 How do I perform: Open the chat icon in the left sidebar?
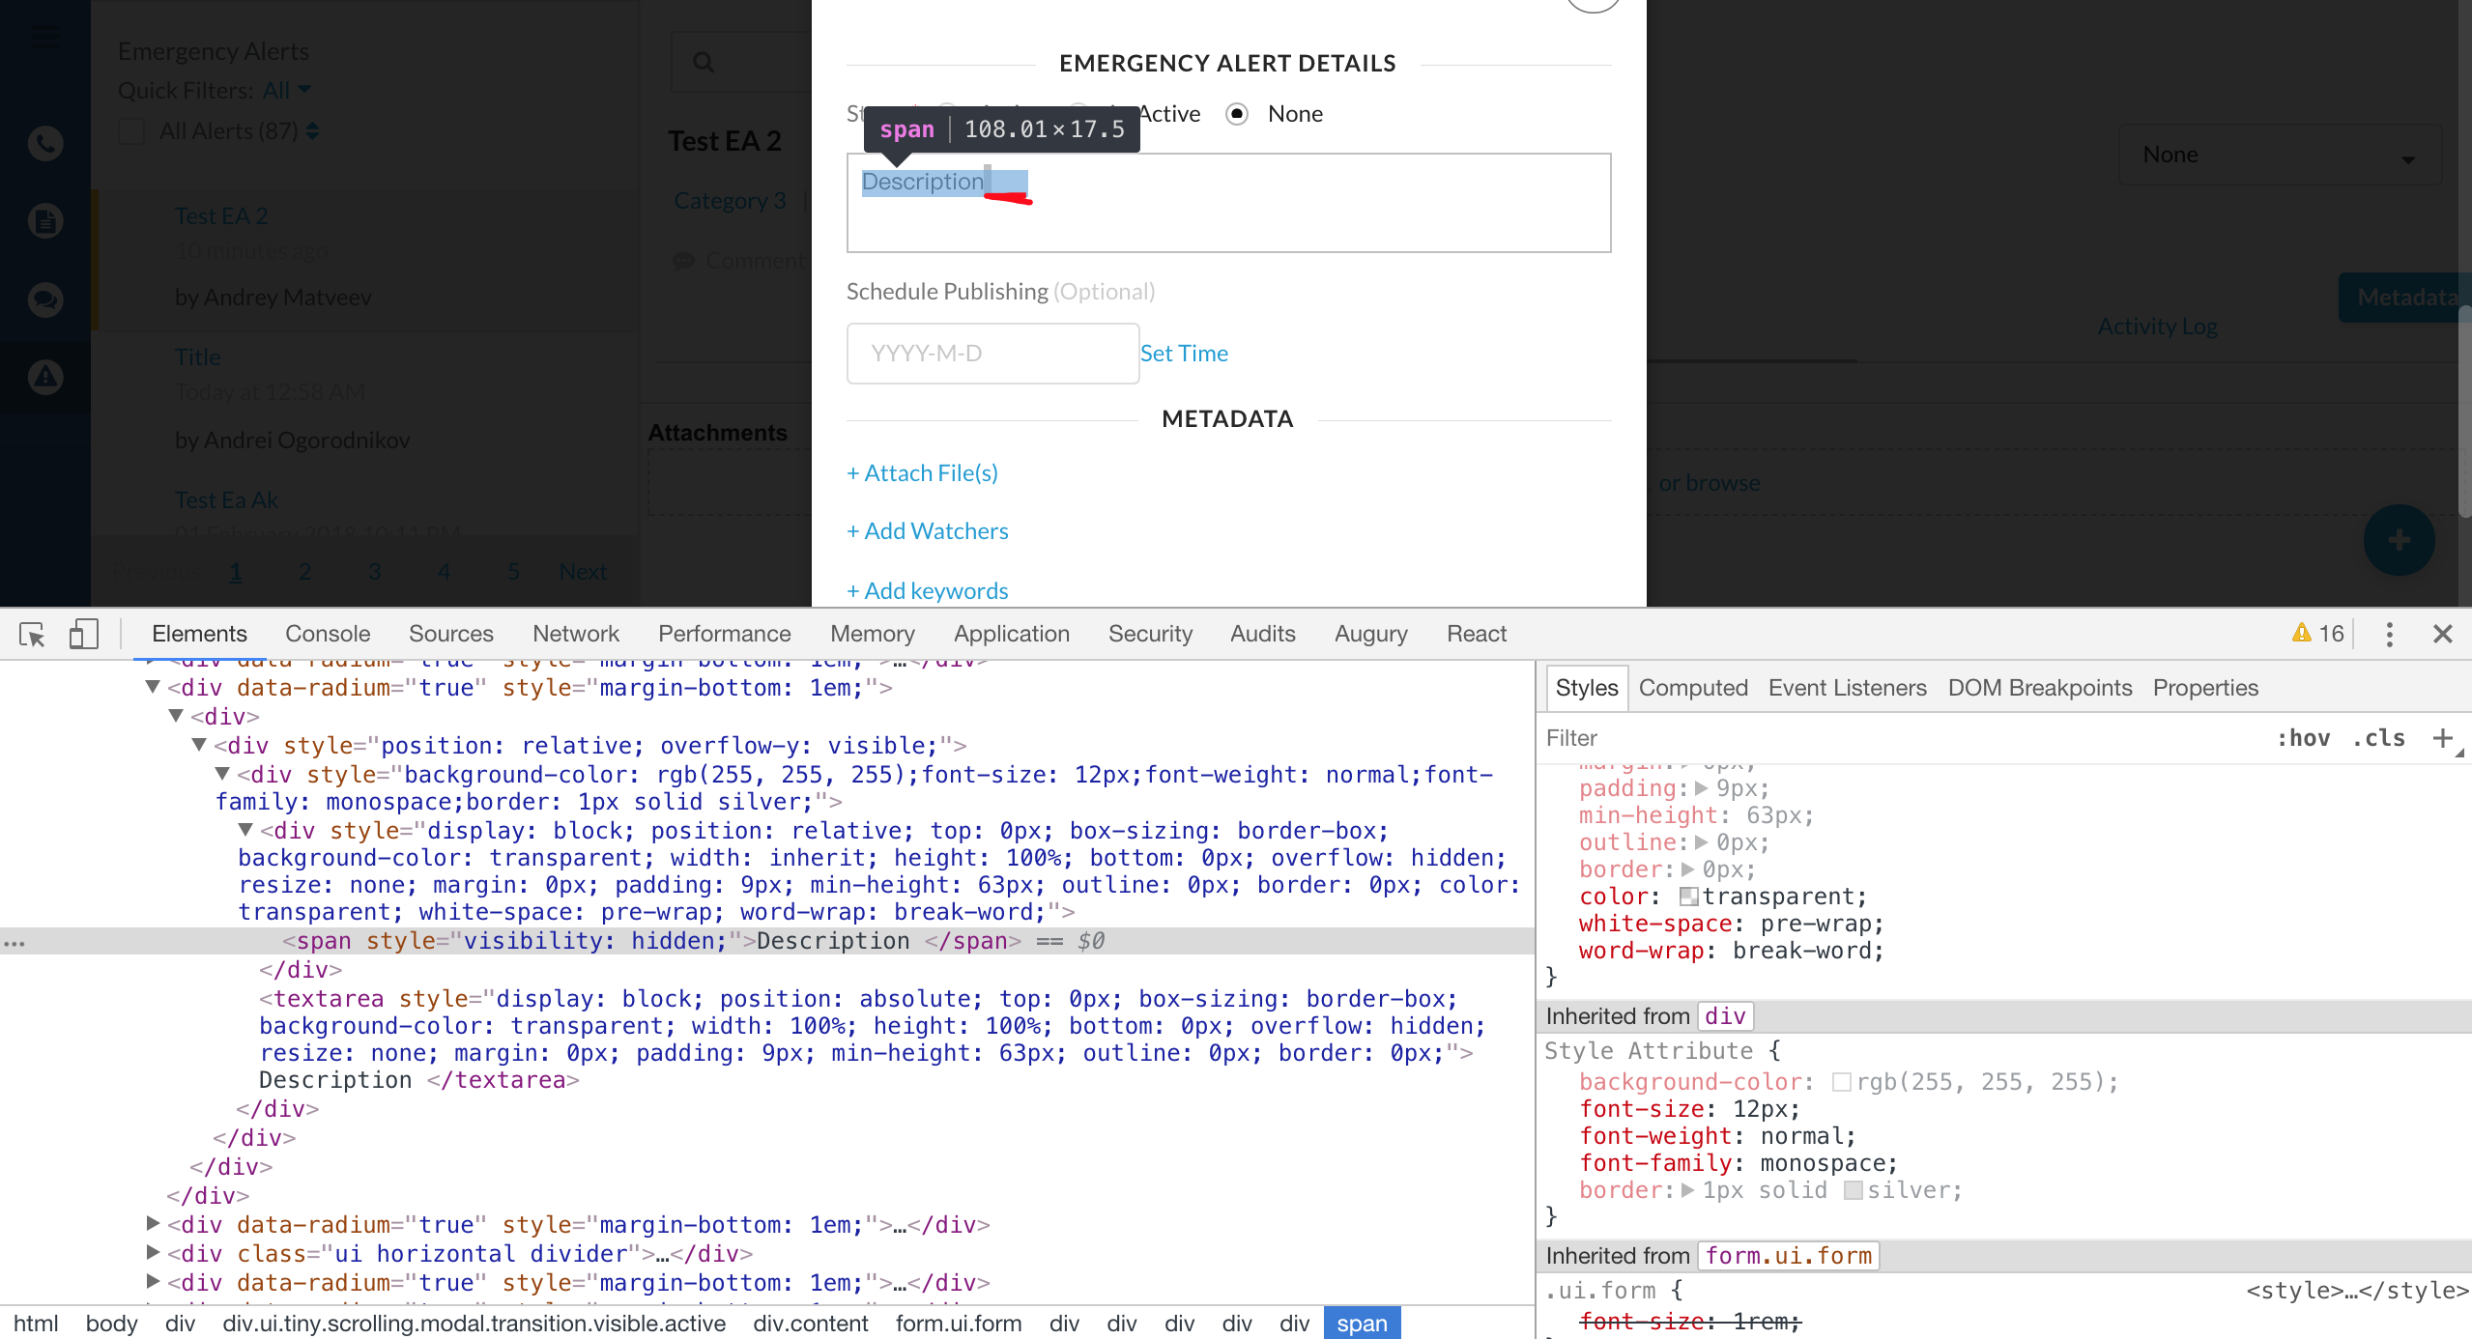pyautogui.click(x=44, y=299)
